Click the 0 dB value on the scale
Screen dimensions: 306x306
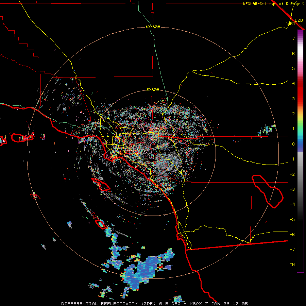point(293,144)
